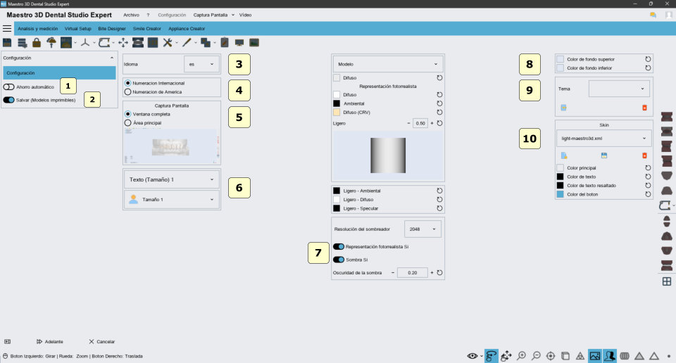
Task: Switch to Bite Designer tab
Action: [x=112, y=28]
